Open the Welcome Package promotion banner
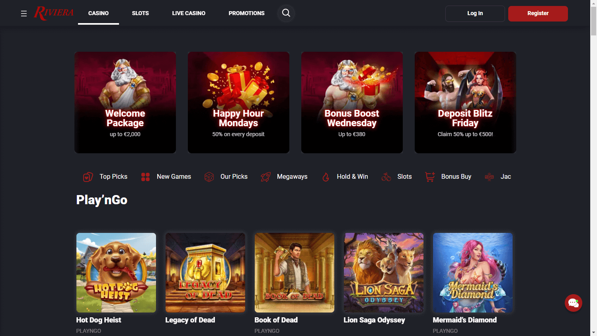 click(x=125, y=102)
